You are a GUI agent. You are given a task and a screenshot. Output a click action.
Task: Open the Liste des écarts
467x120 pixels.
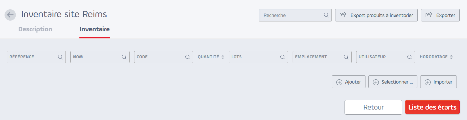(x=432, y=107)
